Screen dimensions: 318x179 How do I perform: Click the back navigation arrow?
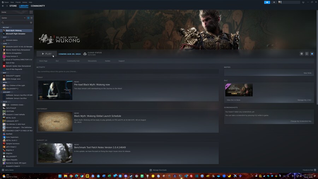coord(3,6)
